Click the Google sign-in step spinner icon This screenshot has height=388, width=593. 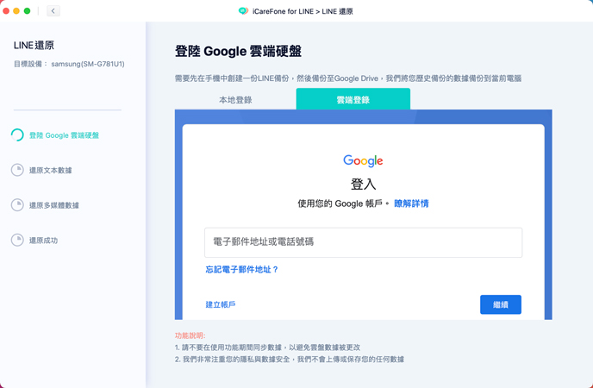[17, 135]
